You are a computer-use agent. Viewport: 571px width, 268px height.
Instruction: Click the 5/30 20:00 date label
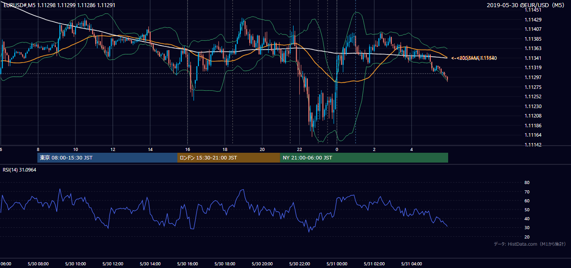coord(262,264)
